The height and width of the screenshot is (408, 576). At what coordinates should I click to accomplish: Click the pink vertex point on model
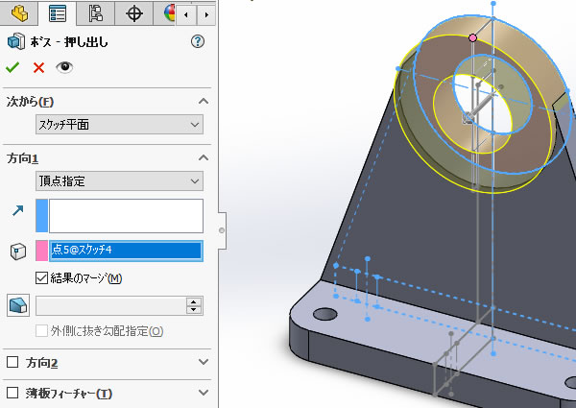472,37
